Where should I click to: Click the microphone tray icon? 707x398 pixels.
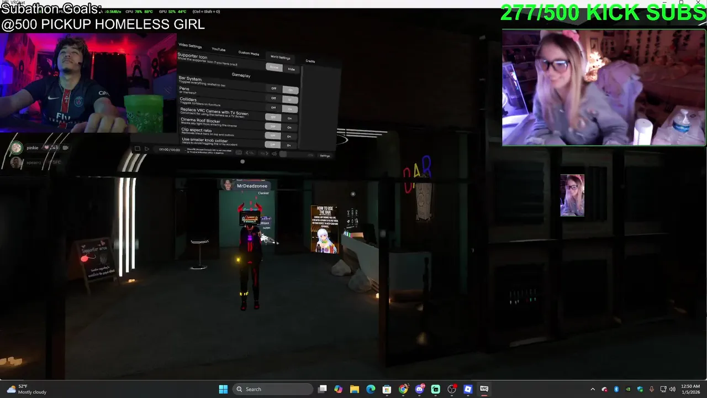click(652, 389)
